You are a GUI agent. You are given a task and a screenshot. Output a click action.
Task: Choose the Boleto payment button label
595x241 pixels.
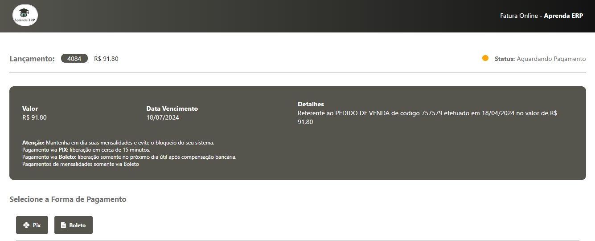tap(77, 225)
